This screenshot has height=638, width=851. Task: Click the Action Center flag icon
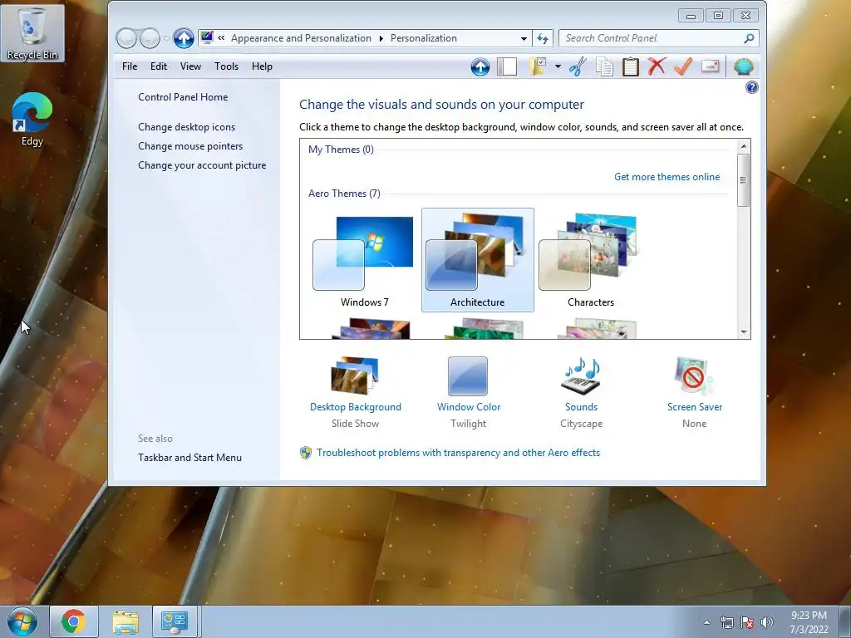pos(747,622)
